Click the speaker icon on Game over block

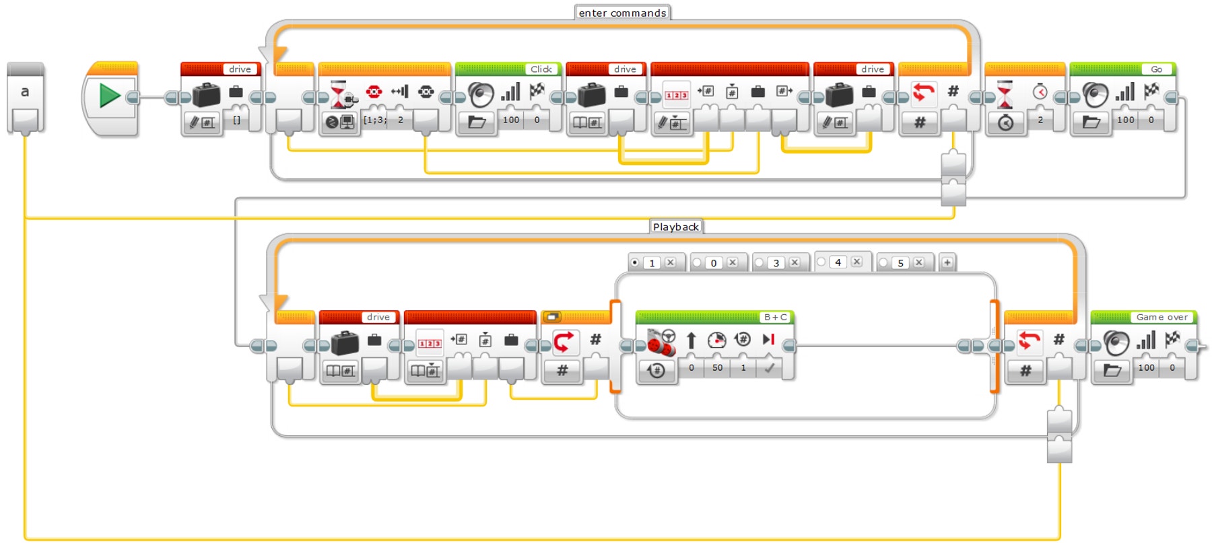pyautogui.click(x=1116, y=343)
